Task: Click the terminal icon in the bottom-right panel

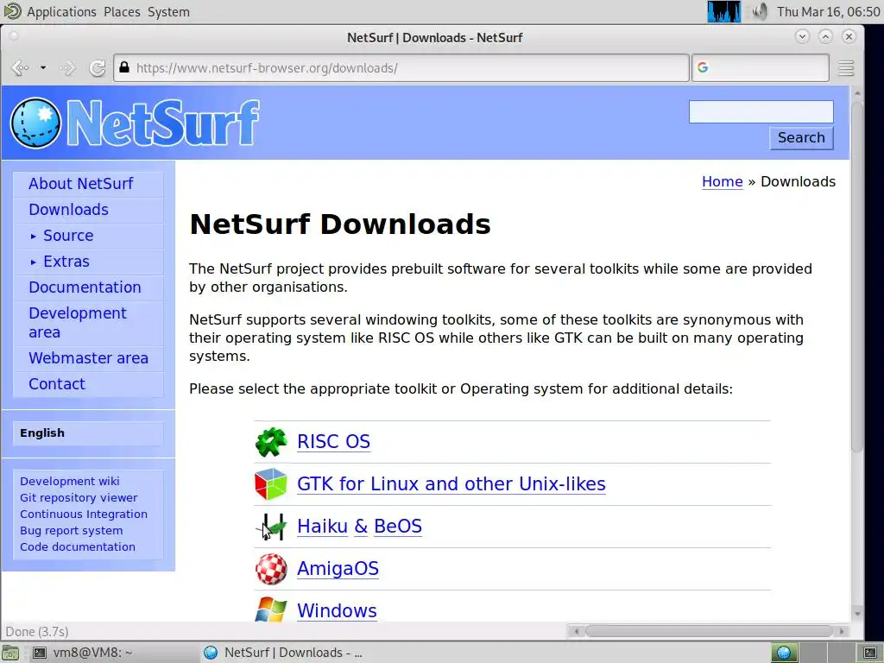Action: tap(870, 653)
